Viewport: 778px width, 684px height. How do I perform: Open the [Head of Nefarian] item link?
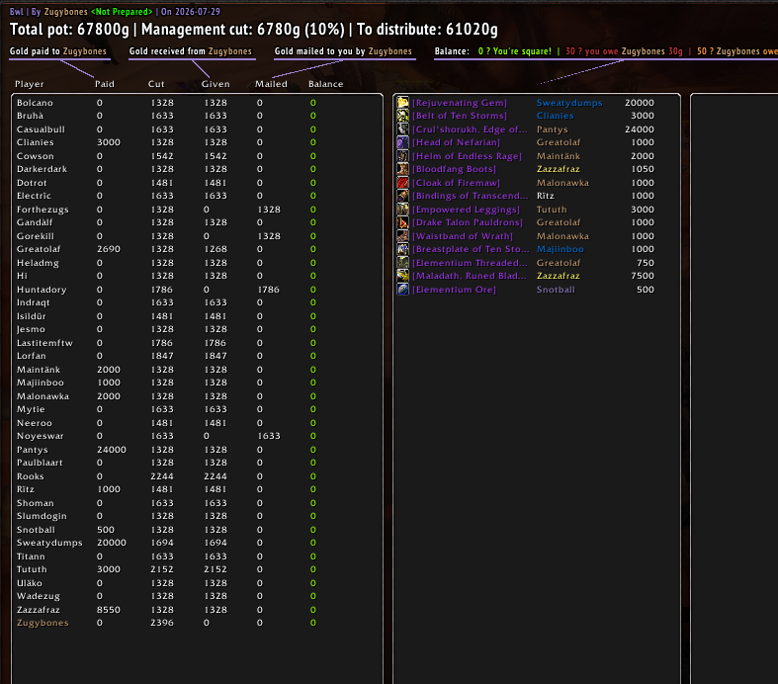pyautogui.click(x=456, y=142)
